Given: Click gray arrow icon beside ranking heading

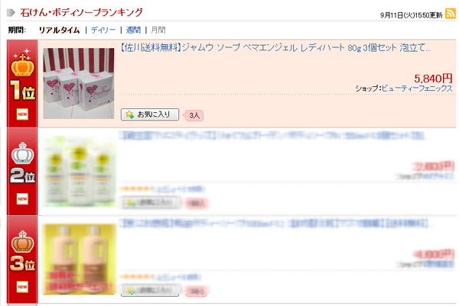Looking at the screenshot, I should (11, 12).
